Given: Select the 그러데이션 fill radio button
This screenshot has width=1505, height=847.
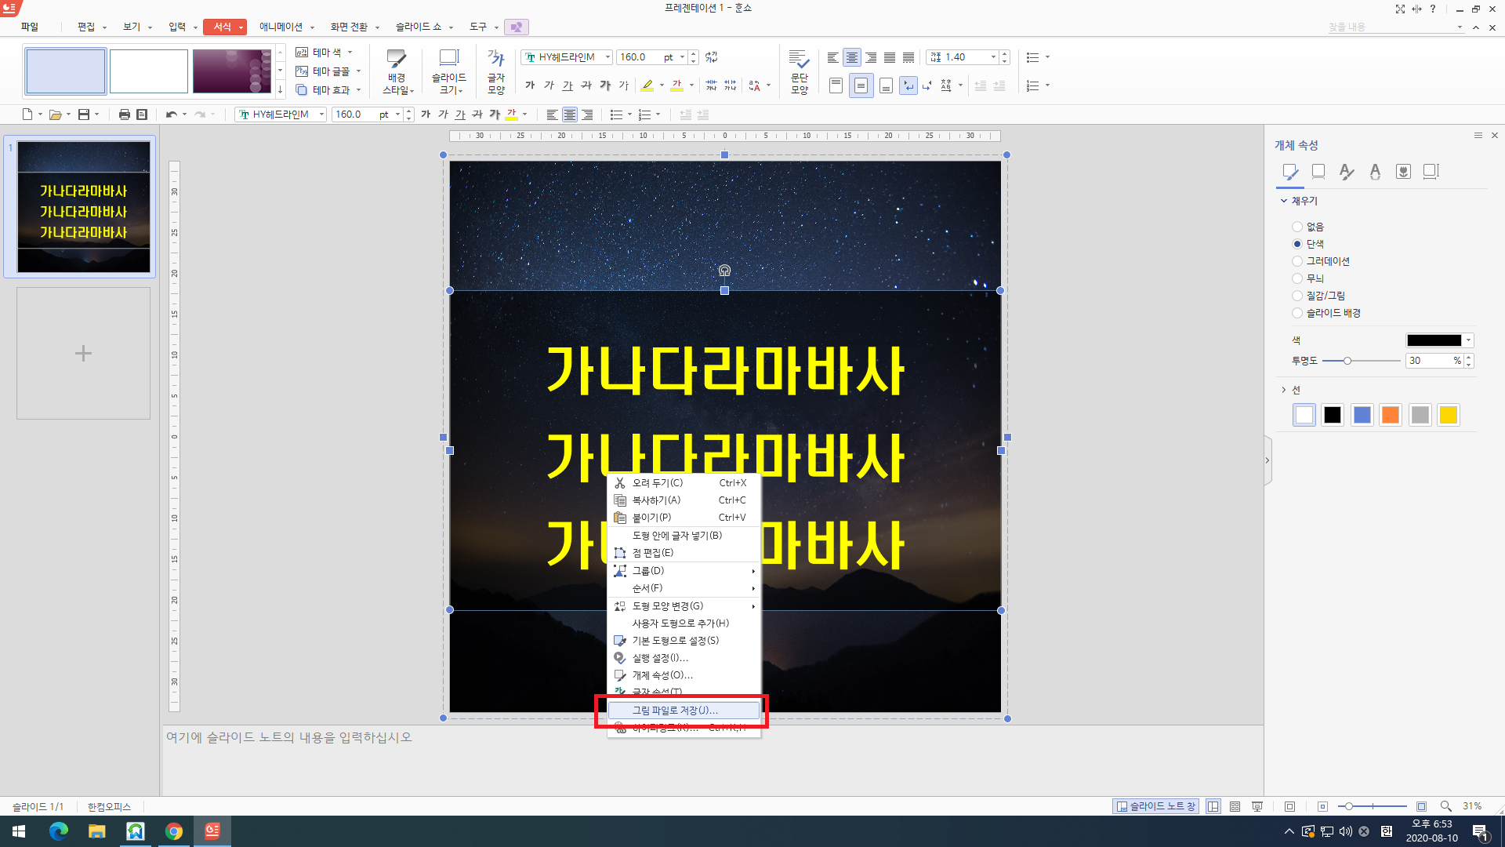Looking at the screenshot, I should (1297, 261).
